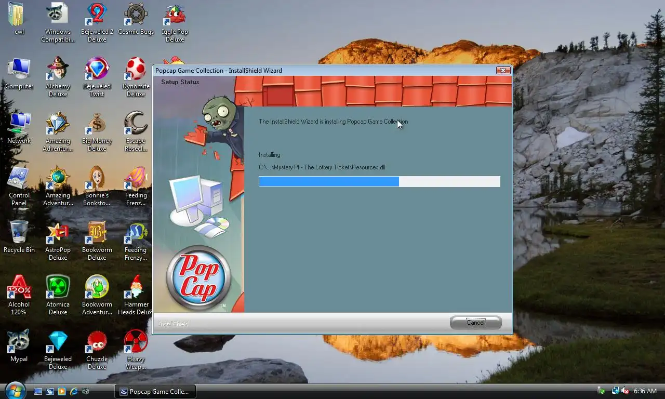Image resolution: width=665 pixels, height=399 pixels.
Task: Launch Big Money Deluxe shortcut
Action: pyautogui.click(x=97, y=132)
